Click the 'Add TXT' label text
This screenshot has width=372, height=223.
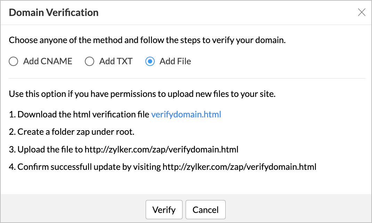coord(116,61)
